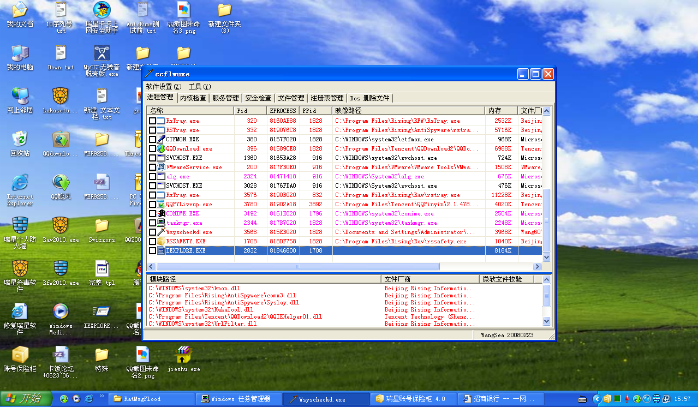Click the QQDownload.exe process icon
This screenshot has height=407, width=698.
pos(161,148)
